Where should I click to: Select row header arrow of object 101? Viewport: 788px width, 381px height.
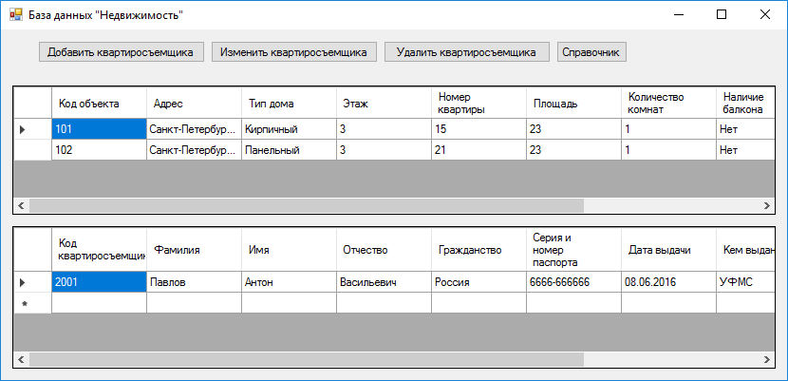tap(32, 129)
